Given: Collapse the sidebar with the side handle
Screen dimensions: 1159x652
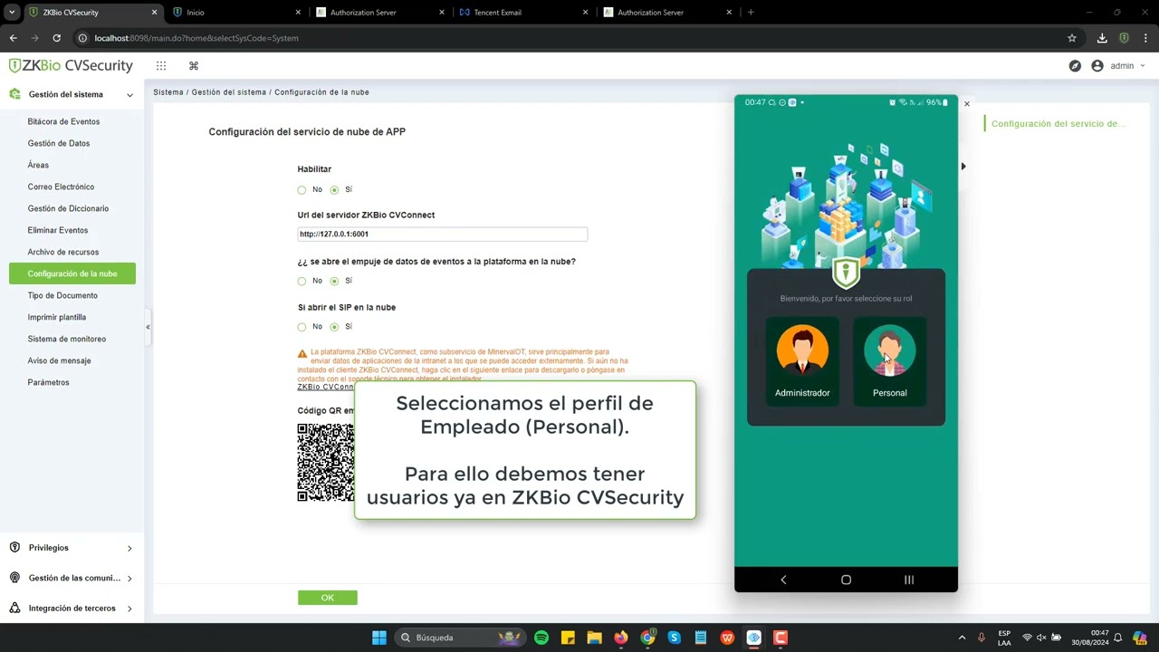Looking at the screenshot, I should (148, 327).
